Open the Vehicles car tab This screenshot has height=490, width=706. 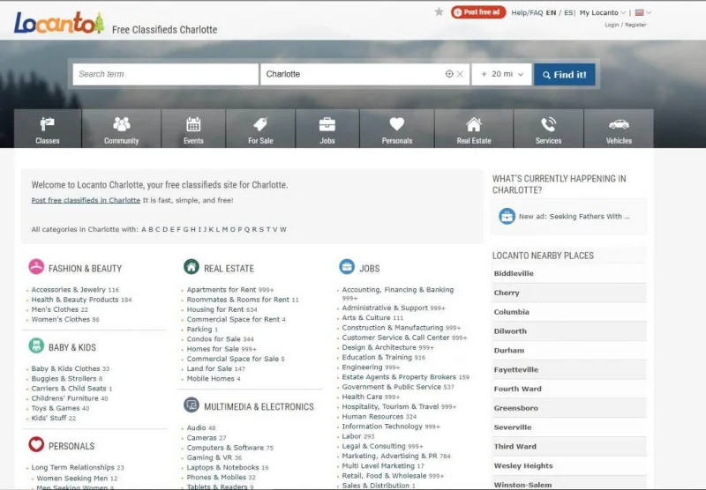tap(619, 129)
